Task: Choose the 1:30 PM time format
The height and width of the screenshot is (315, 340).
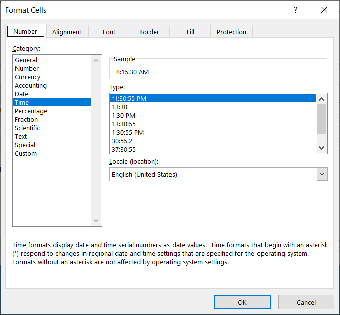Action: pyautogui.click(x=124, y=115)
